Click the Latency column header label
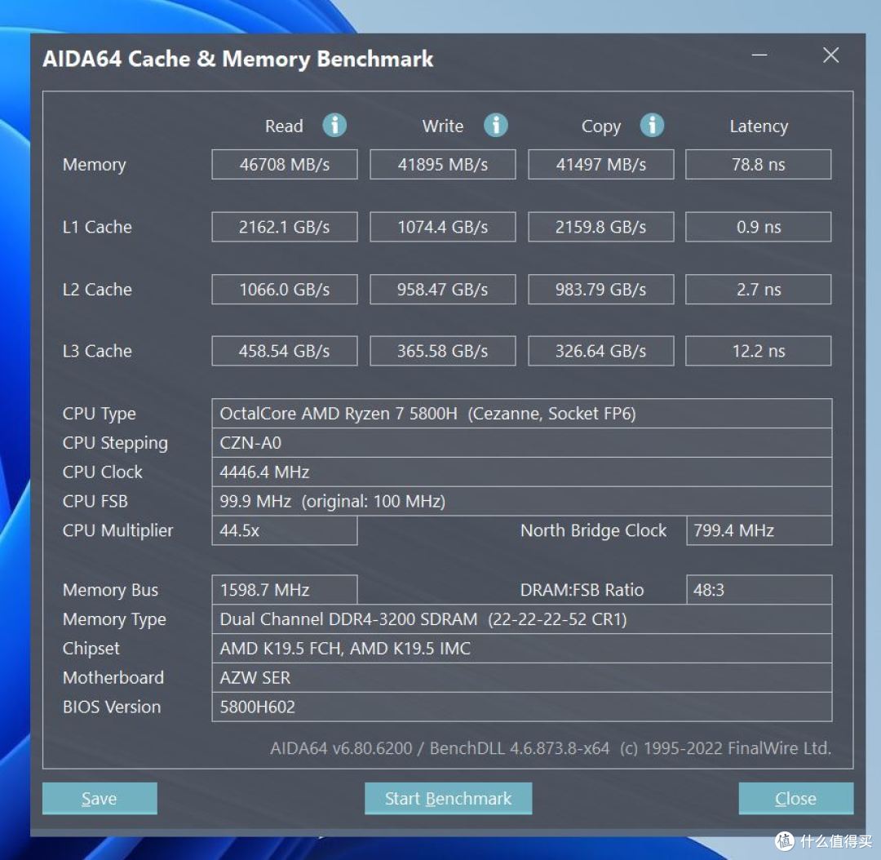Screen dimensions: 881x860 (x=759, y=126)
